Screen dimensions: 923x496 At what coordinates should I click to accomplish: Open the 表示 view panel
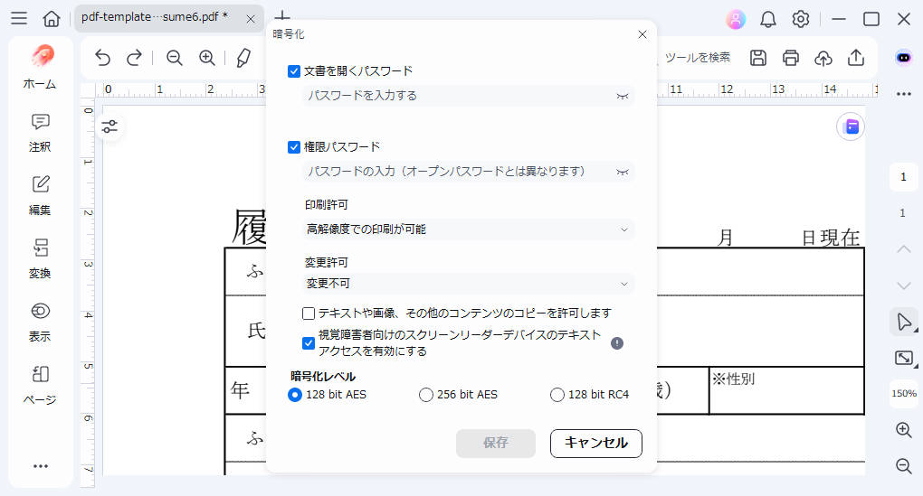40,322
